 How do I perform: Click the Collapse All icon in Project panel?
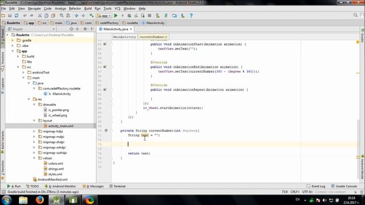pyautogui.click(x=78, y=29)
